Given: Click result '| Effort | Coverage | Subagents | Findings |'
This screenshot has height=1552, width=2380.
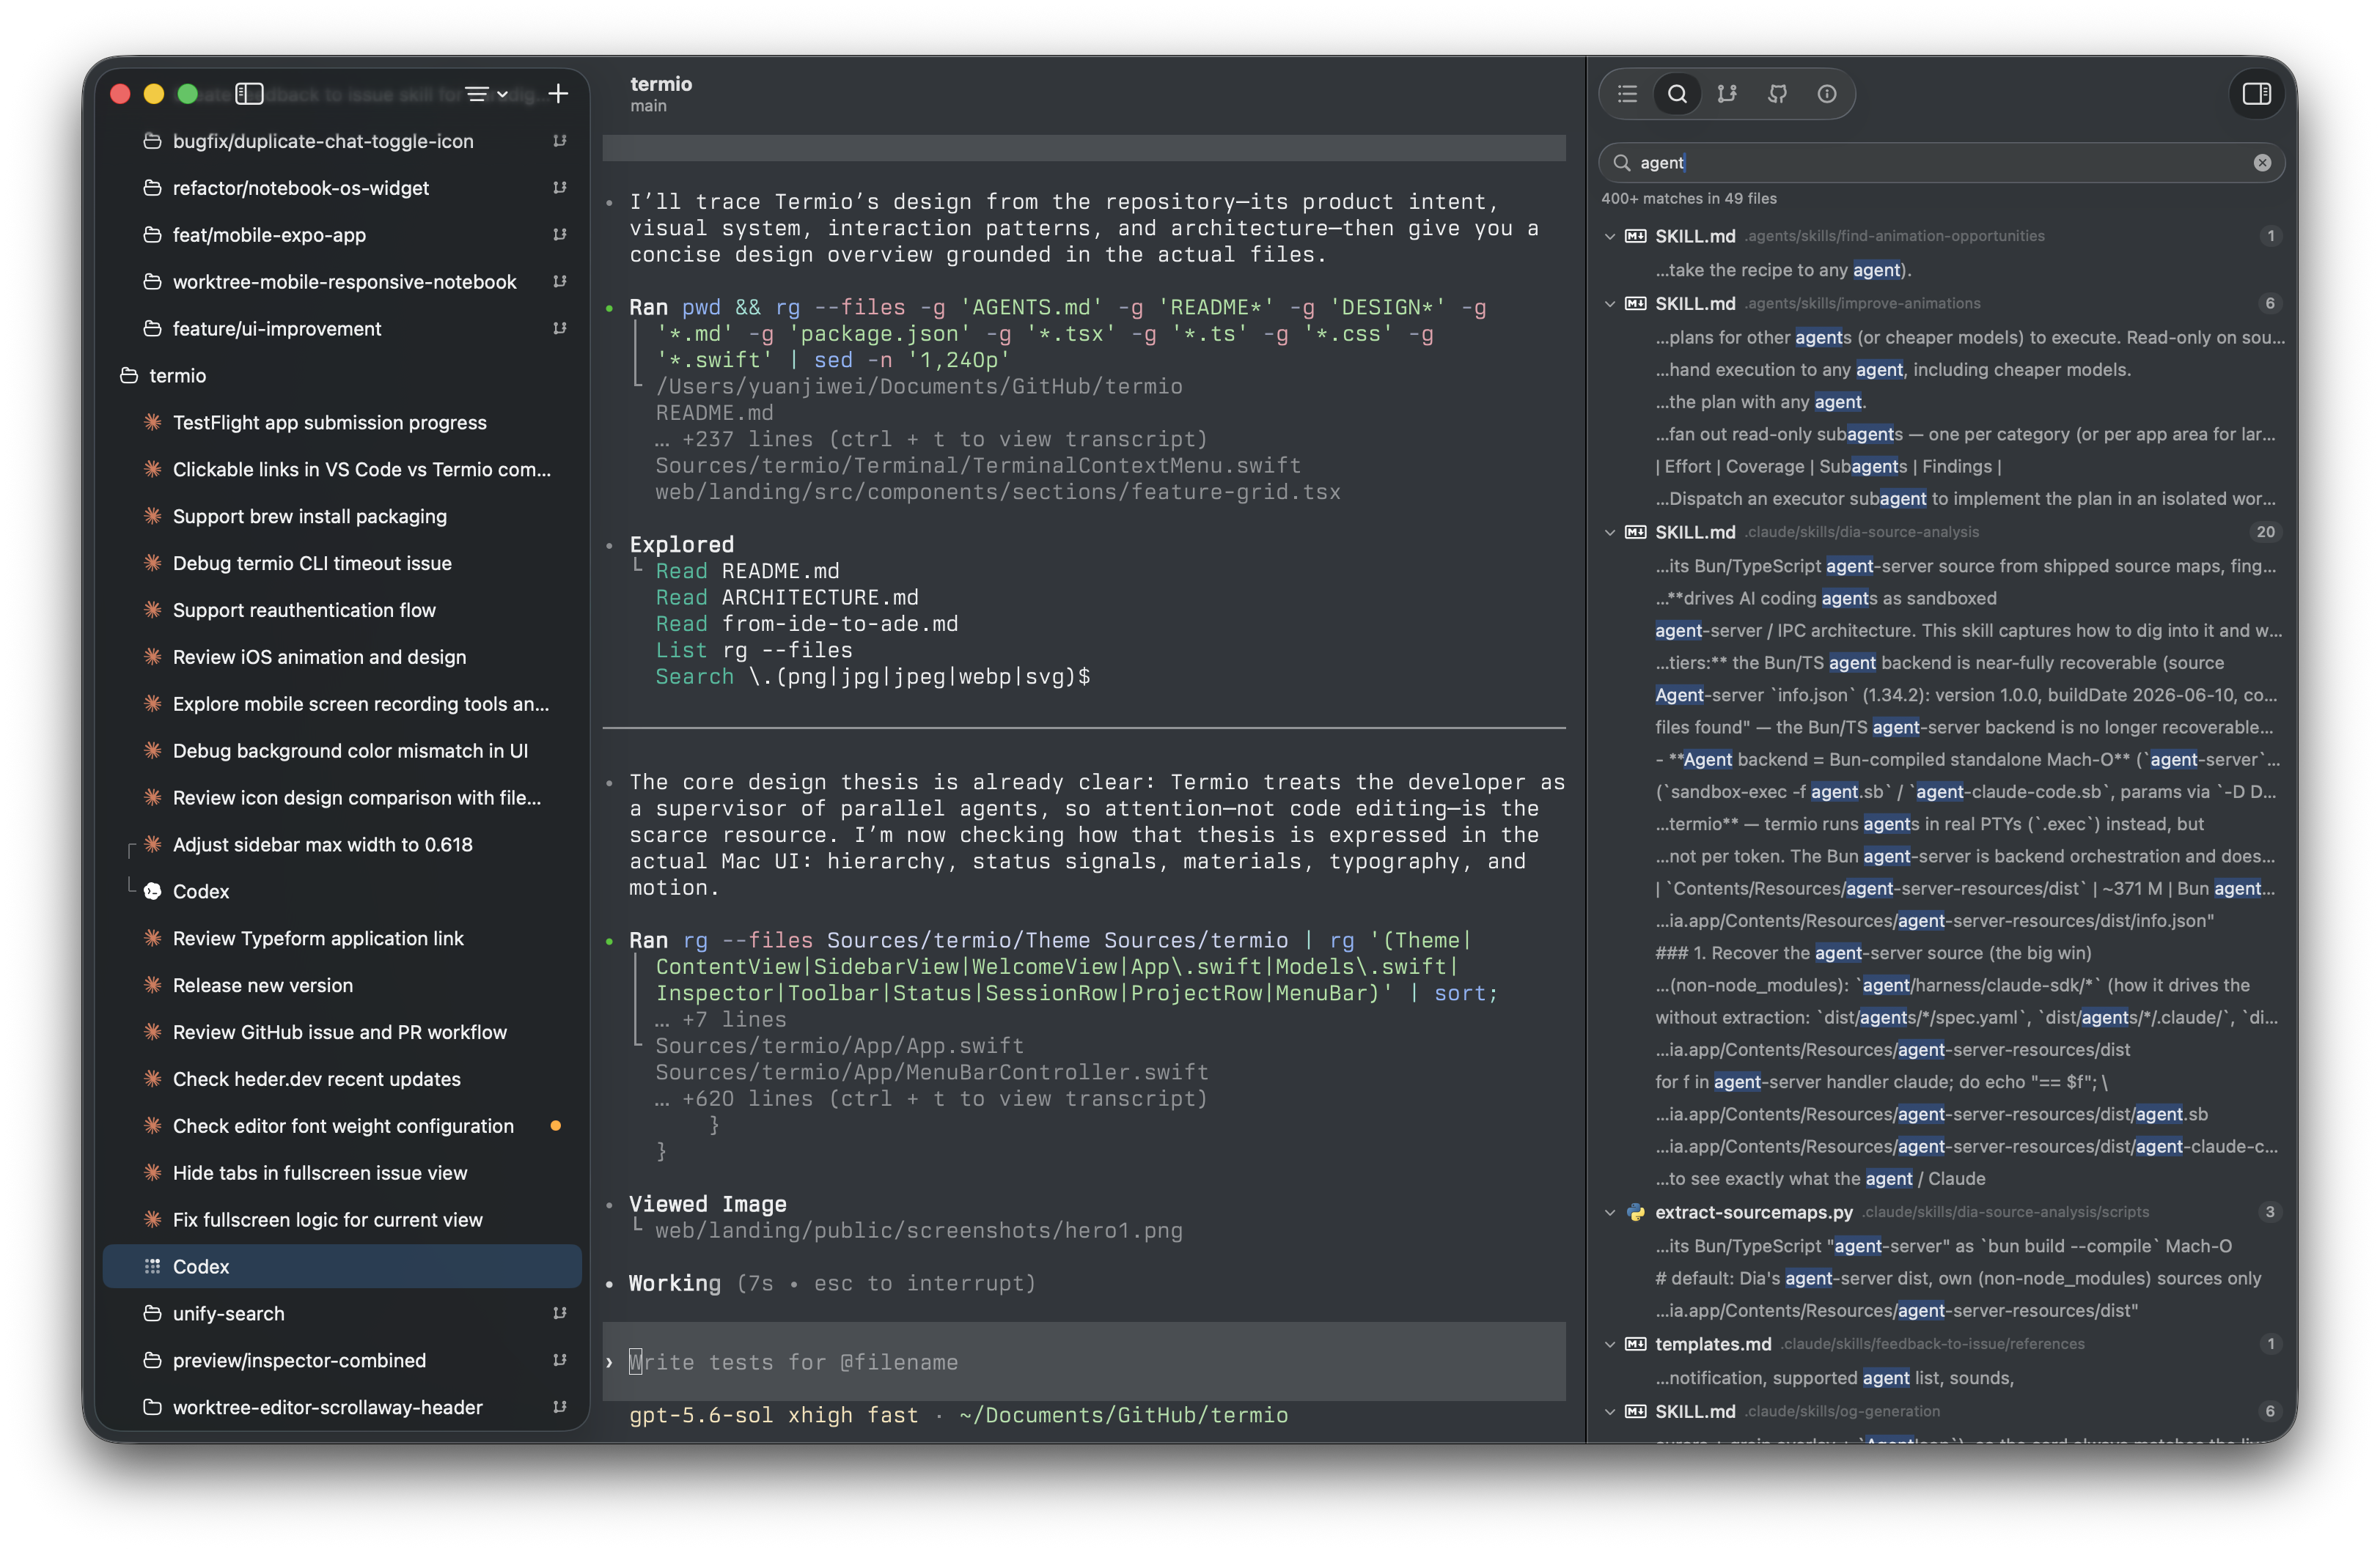Looking at the screenshot, I should pos(1828,467).
